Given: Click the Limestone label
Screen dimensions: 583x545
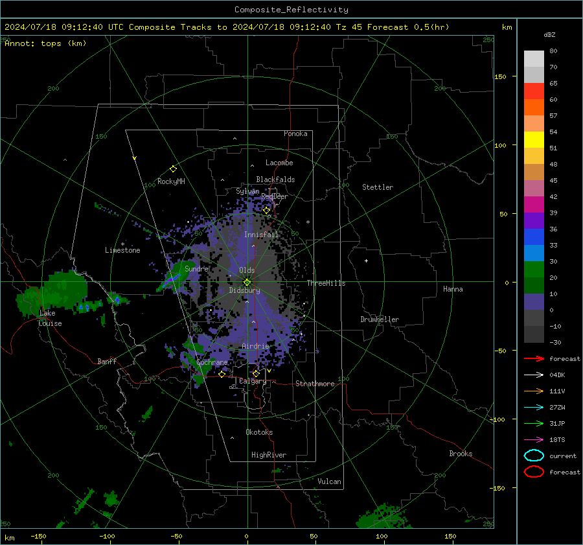Looking at the screenshot, I should 122,250.
